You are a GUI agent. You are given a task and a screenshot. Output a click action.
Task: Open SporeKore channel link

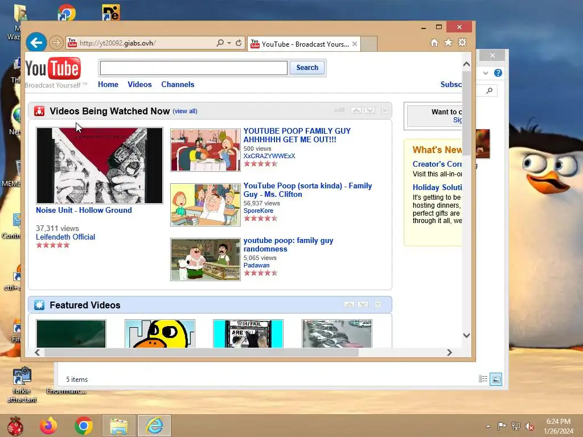tap(258, 211)
